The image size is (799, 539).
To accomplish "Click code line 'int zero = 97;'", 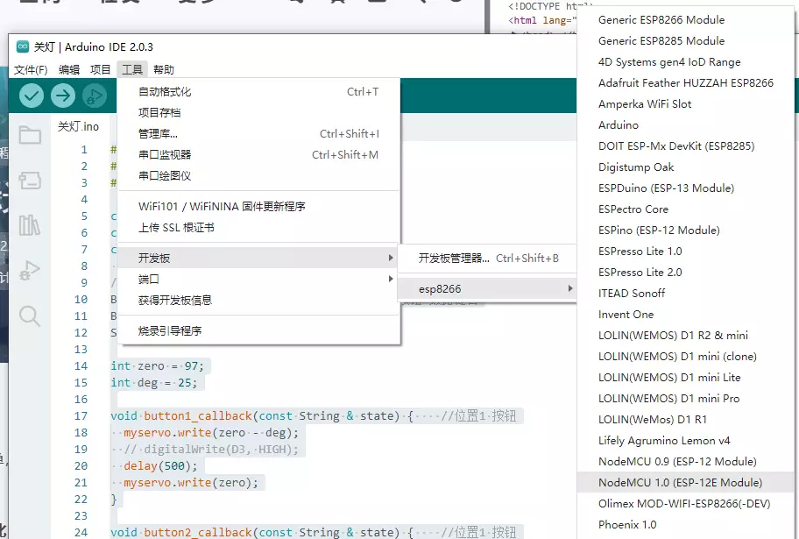I will [158, 366].
